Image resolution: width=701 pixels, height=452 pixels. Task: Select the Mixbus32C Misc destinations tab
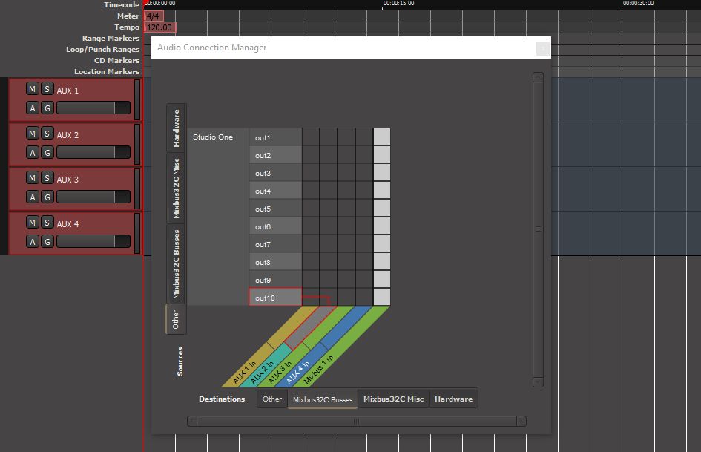(x=393, y=399)
